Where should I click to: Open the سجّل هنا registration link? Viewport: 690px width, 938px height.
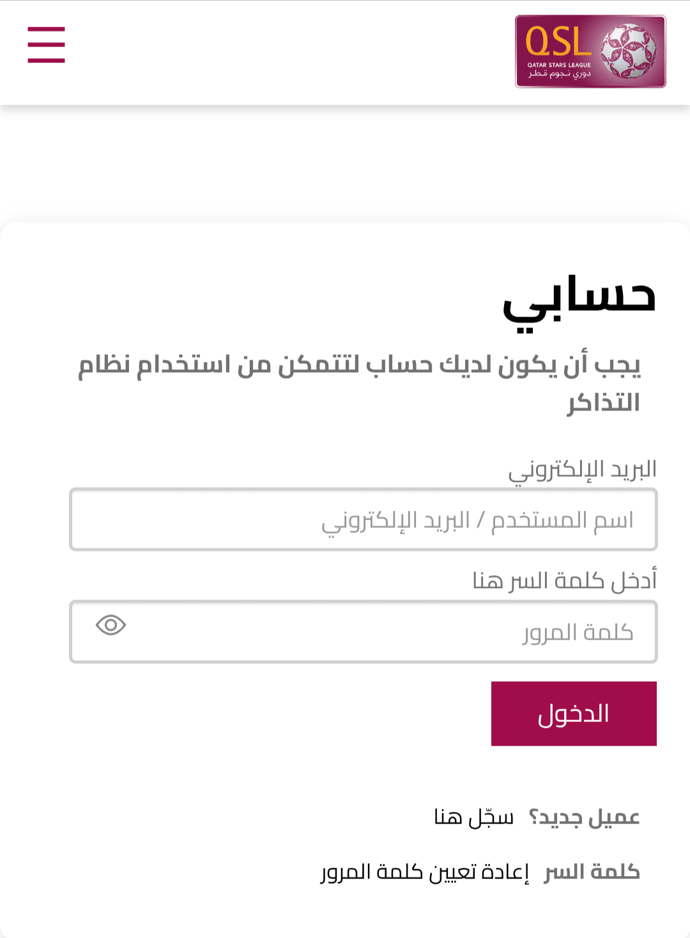(473, 817)
